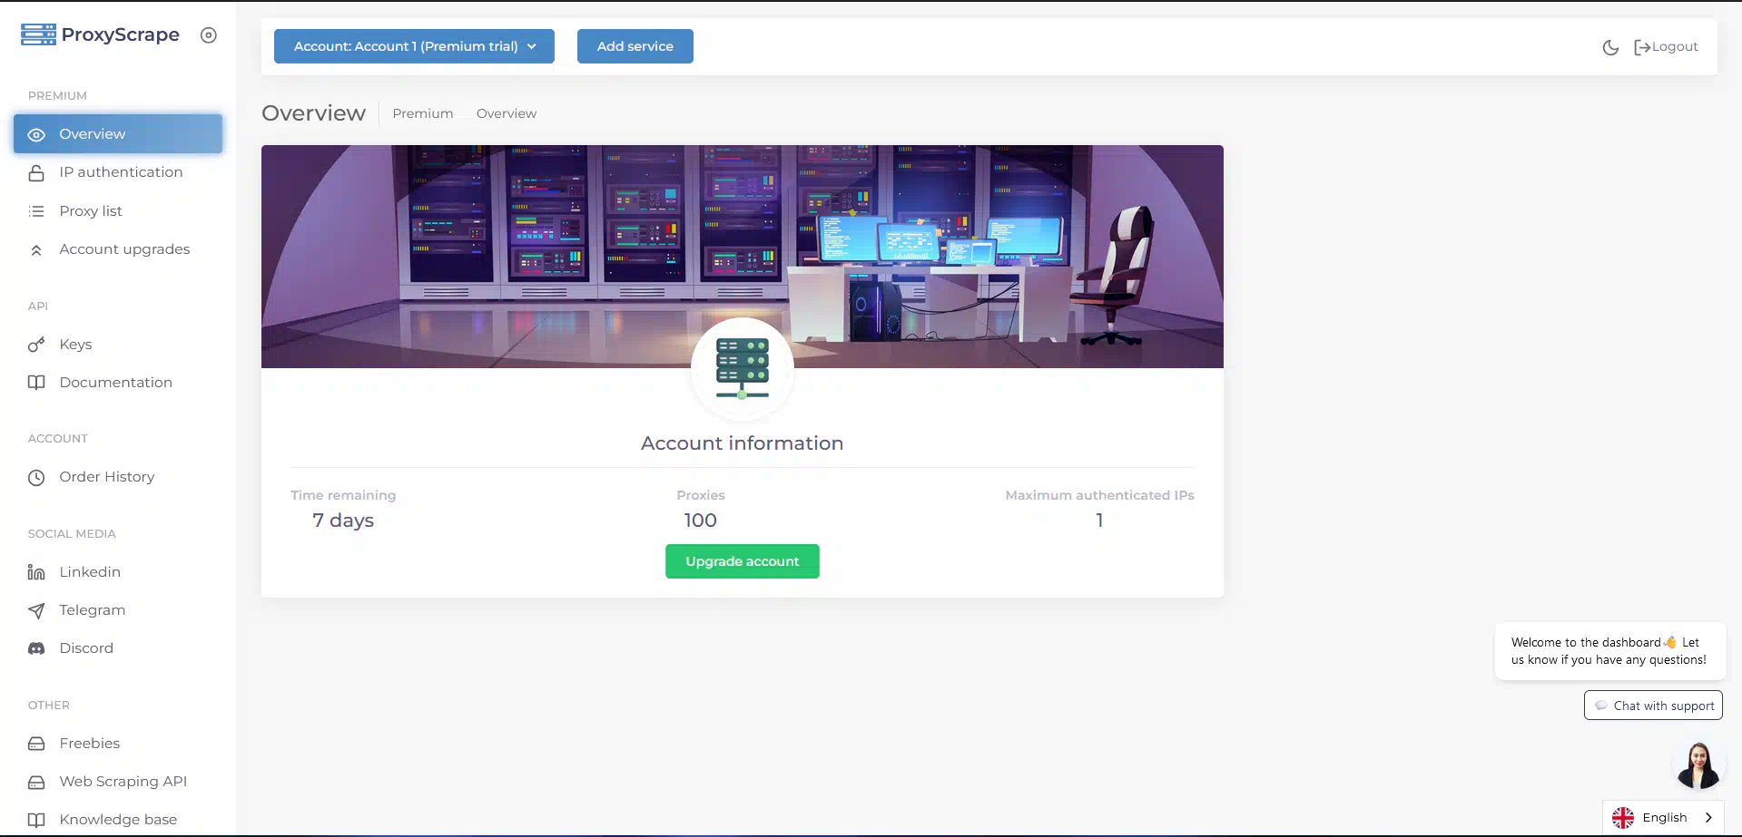Image resolution: width=1742 pixels, height=837 pixels.
Task: Click the Web Scraping API icon
Action: point(36,782)
